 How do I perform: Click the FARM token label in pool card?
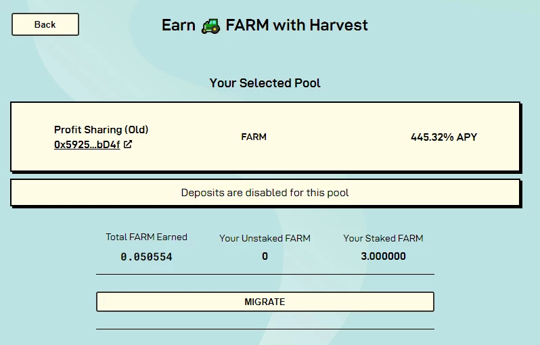click(x=254, y=137)
